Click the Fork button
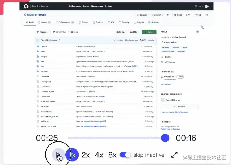The image size is (231, 165). (198, 15)
